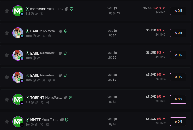Copy memetor contract address icon
Image resolution: width=193 pixels, height=130 pixels.
click(67, 9)
